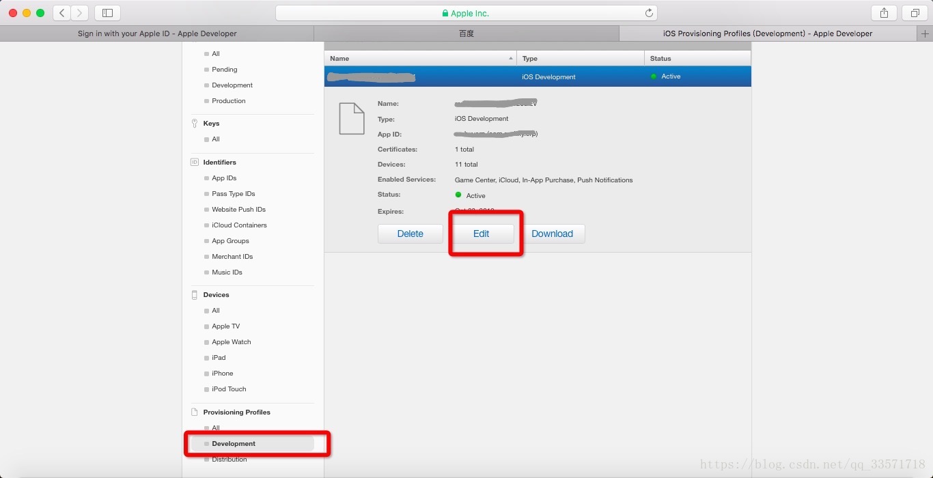
Task: Open iPad devices
Action: (219, 358)
